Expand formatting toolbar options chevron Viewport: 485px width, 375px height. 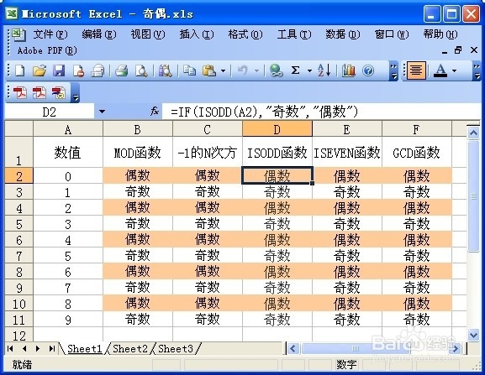(477, 71)
